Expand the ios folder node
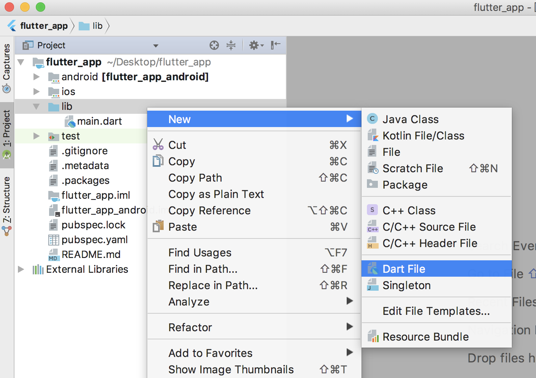This screenshot has width=536, height=378. 36,92
